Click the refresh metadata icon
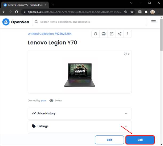 pyautogui.click(x=96, y=34)
